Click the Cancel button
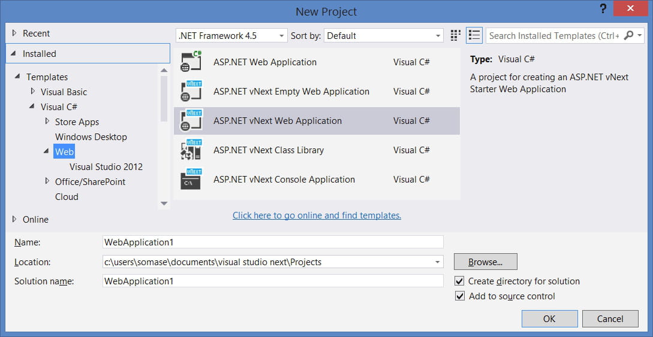Viewport: 653px width, 337px height. 610,318
